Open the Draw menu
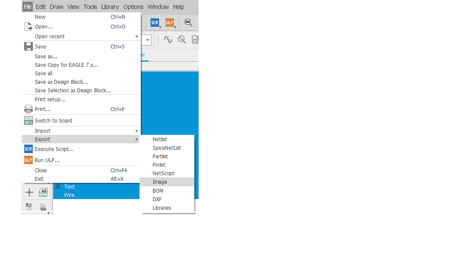Viewport: 467px width, 262px height. 57,6
